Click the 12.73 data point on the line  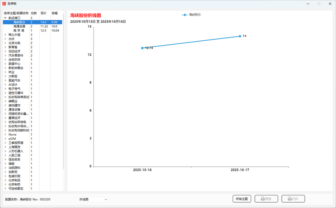pos(142,48)
